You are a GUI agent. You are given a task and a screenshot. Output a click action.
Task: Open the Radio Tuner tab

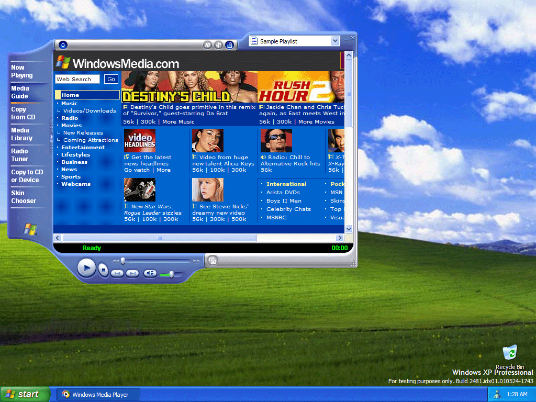pyautogui.click(x=19, y=155)
